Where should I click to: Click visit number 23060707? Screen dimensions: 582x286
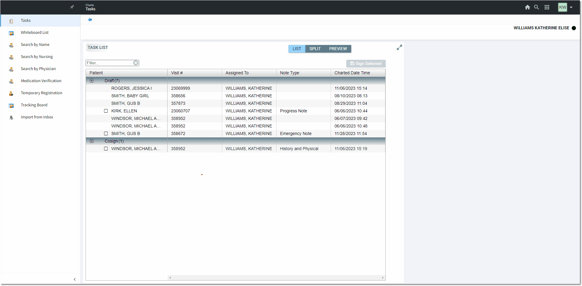click(x=181, y=111)
